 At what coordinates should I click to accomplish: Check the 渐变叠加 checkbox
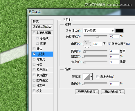[x=34, y=75]
